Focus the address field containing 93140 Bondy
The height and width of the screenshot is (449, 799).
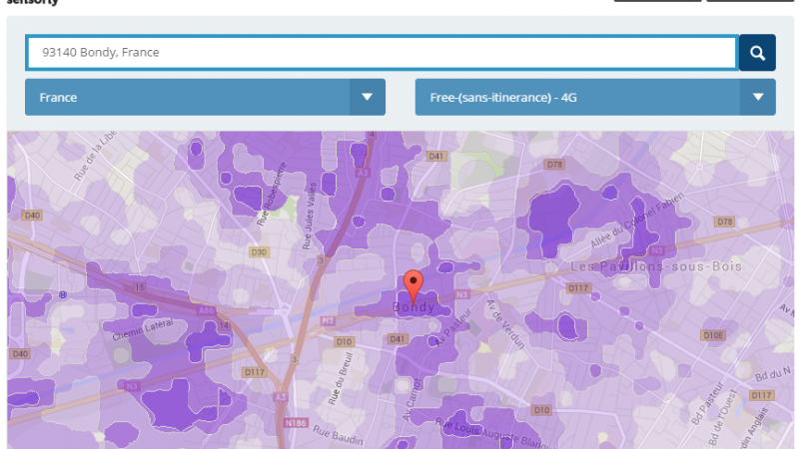(x=380, y=53)
